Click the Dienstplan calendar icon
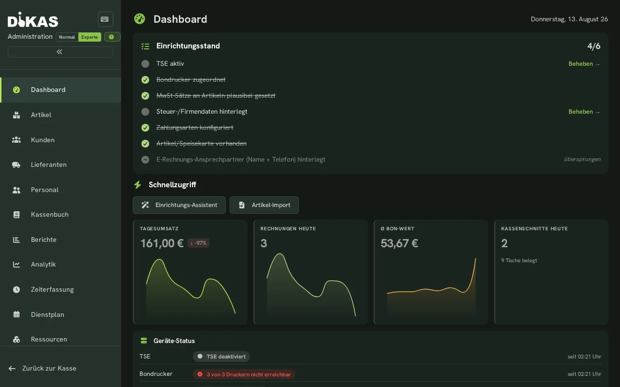 click(16, 314)
